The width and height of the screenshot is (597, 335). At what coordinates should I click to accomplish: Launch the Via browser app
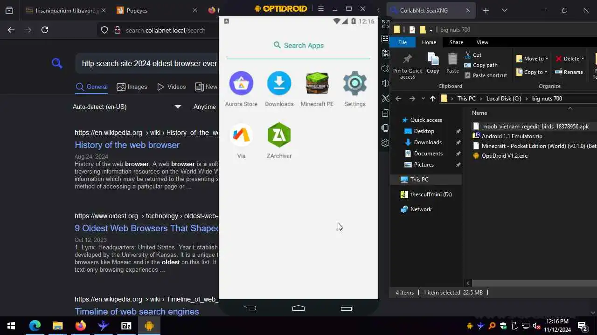pos(241,141)
